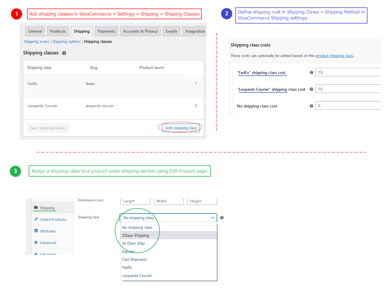This screenshot has height=307, width=391.
Task: Switch to the Products tab
Action: coord(58,31)
